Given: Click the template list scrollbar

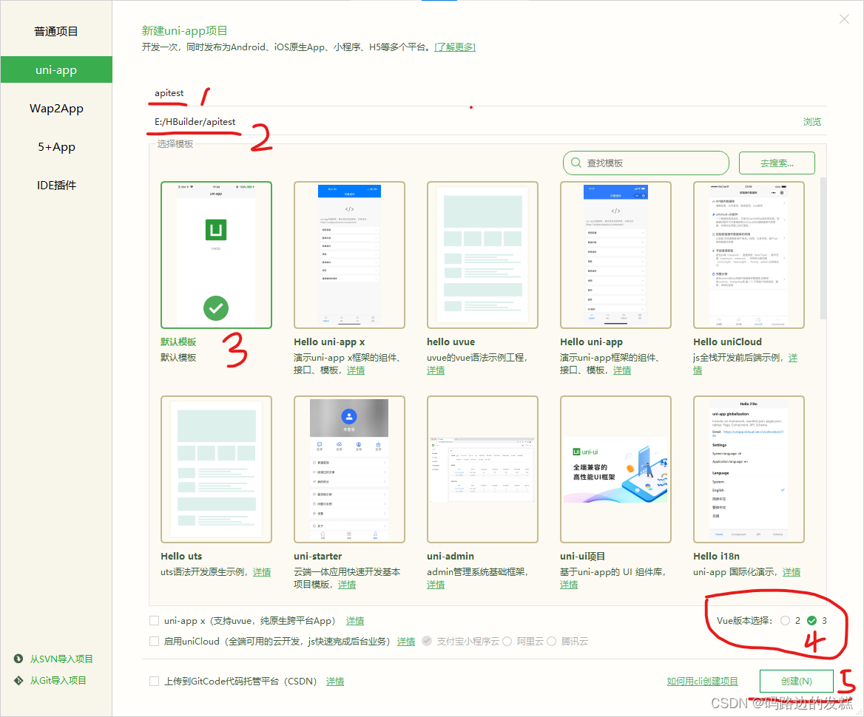Looking at the screenshot, I should [823, 248].
